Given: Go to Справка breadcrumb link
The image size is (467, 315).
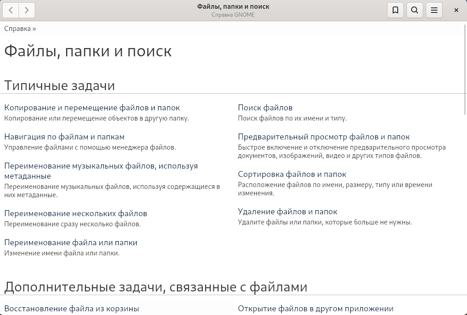Looking at the screenshot, I should (17, 29).
